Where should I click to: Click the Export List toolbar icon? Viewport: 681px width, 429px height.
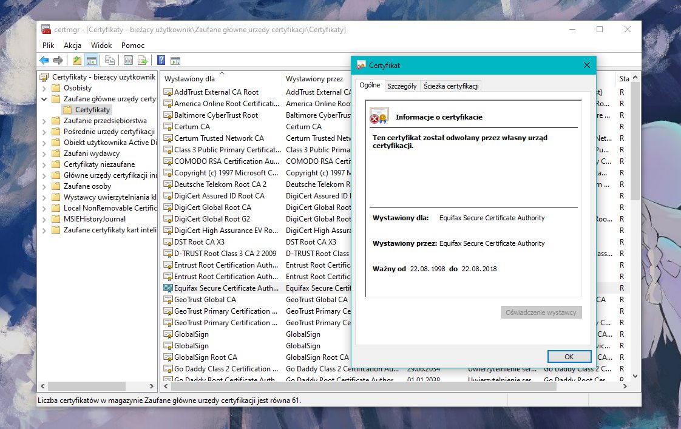point(143,60)
